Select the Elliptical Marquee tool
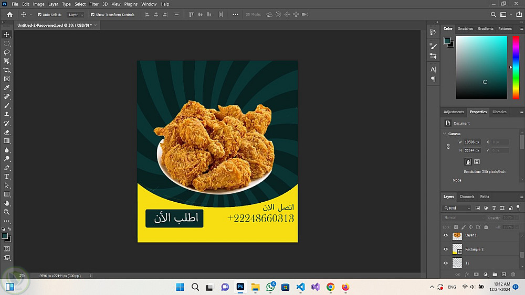This screenshot has height=295, width=525. tap(7, 43)
